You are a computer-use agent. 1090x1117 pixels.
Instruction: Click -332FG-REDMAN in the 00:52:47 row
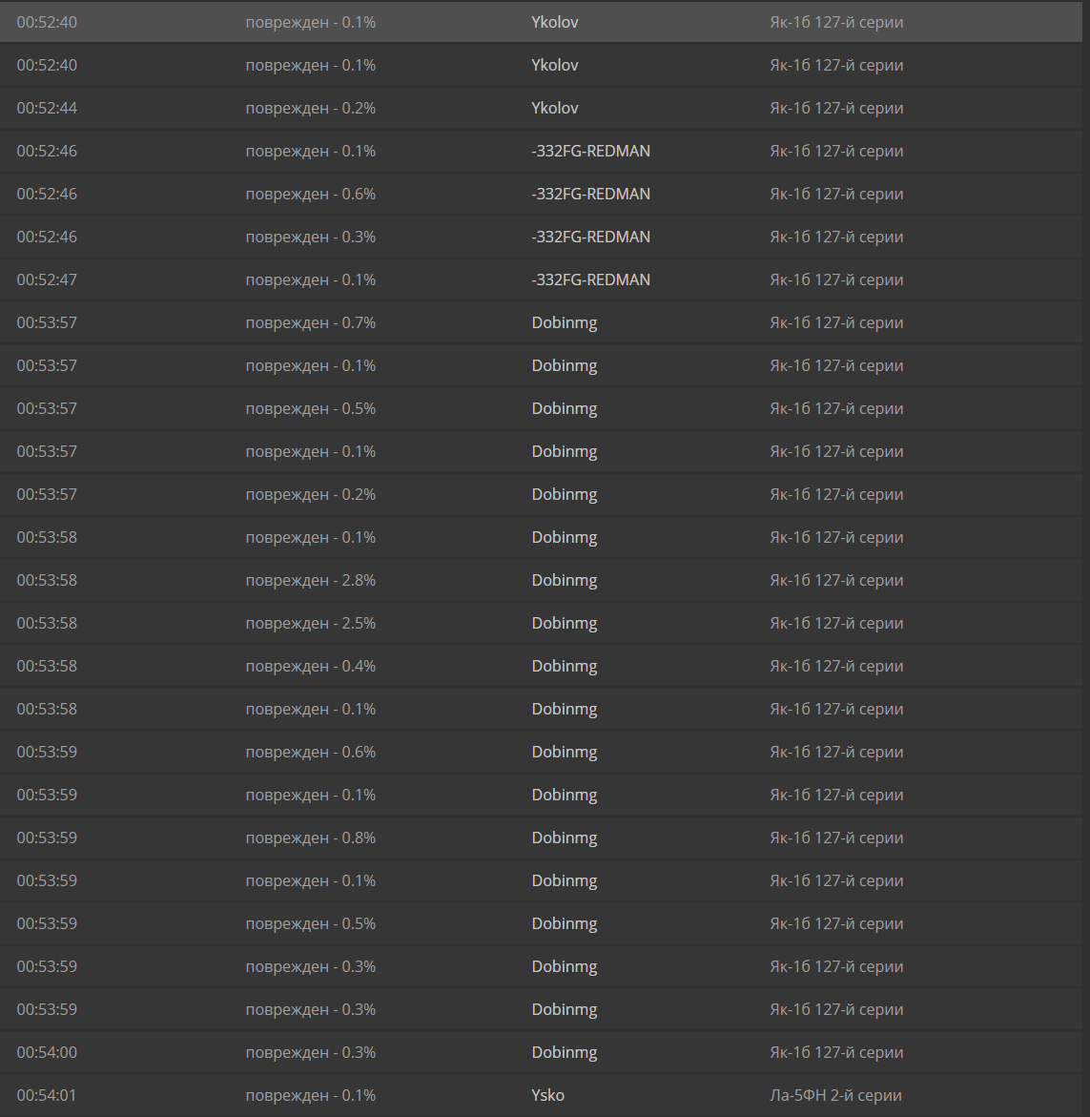coord(590,279)
